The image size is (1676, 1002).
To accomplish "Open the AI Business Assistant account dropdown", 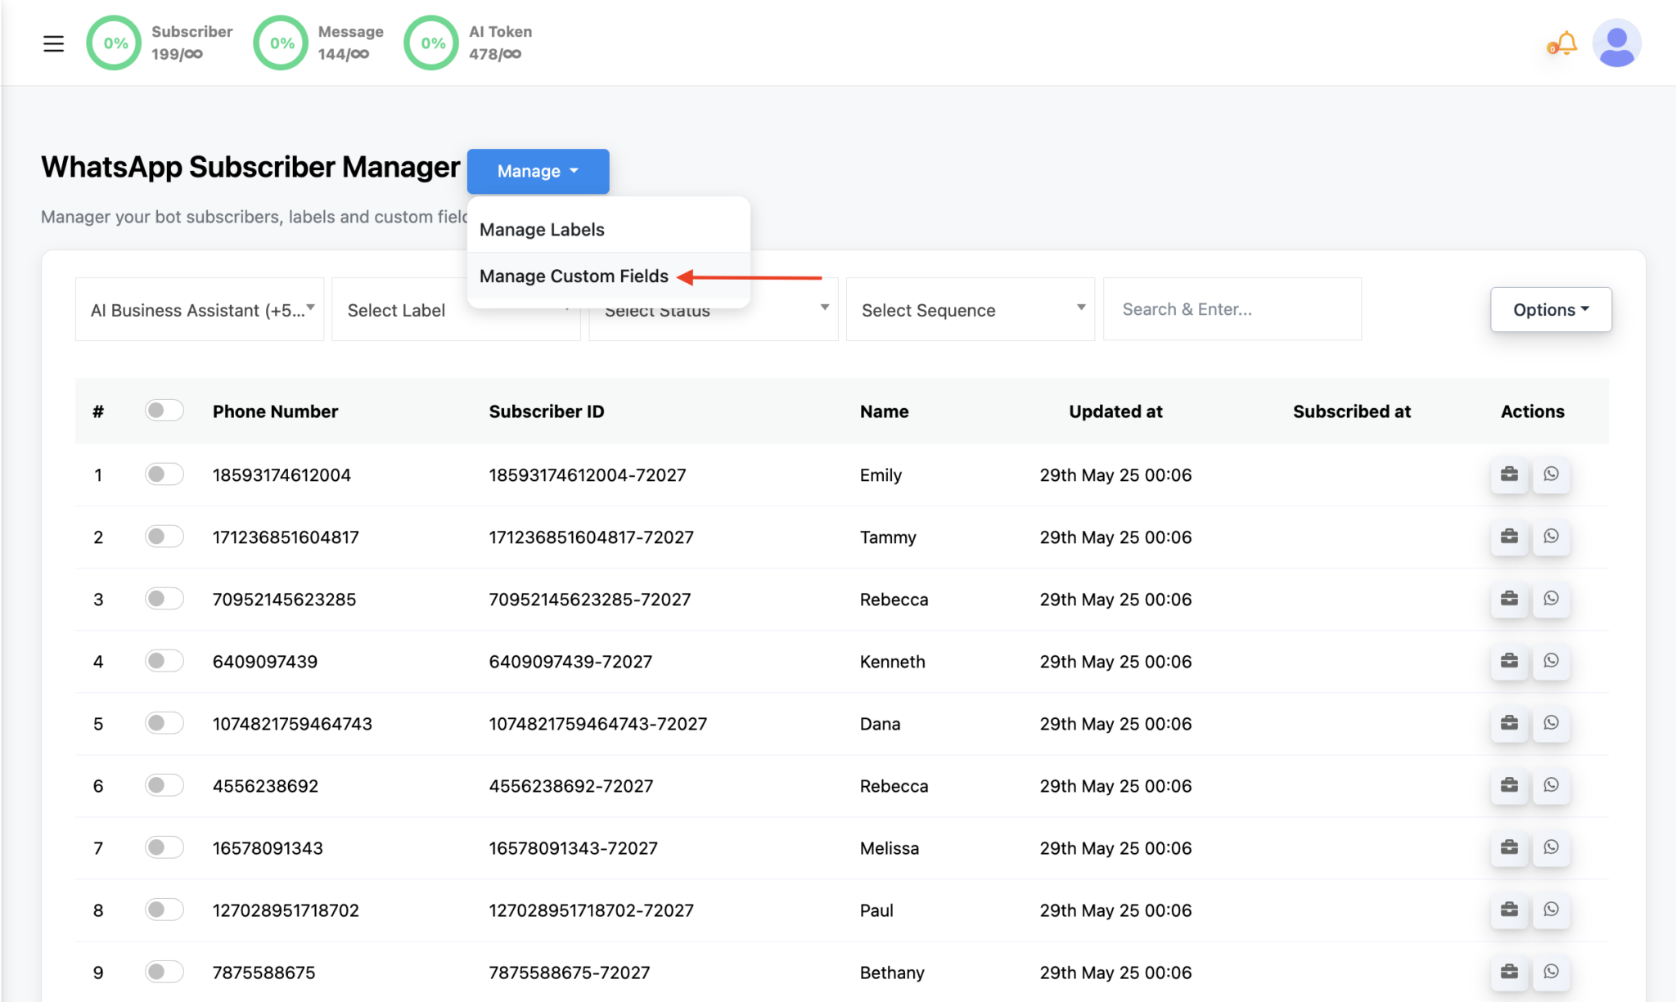I will (200, 309).
